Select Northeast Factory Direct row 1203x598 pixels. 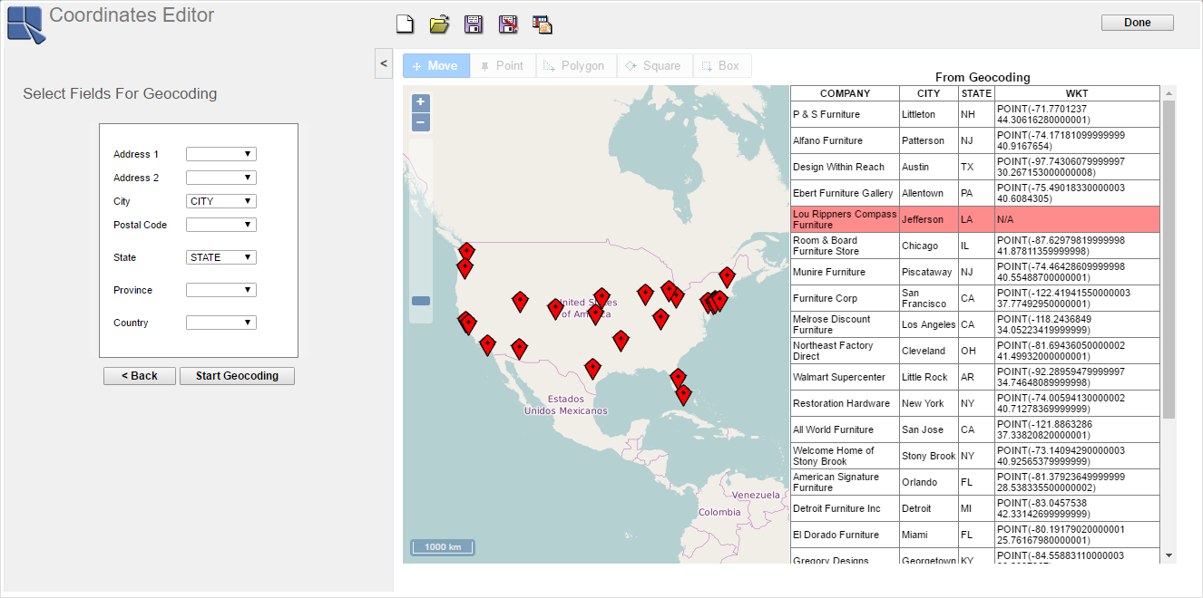pos(975,351)
